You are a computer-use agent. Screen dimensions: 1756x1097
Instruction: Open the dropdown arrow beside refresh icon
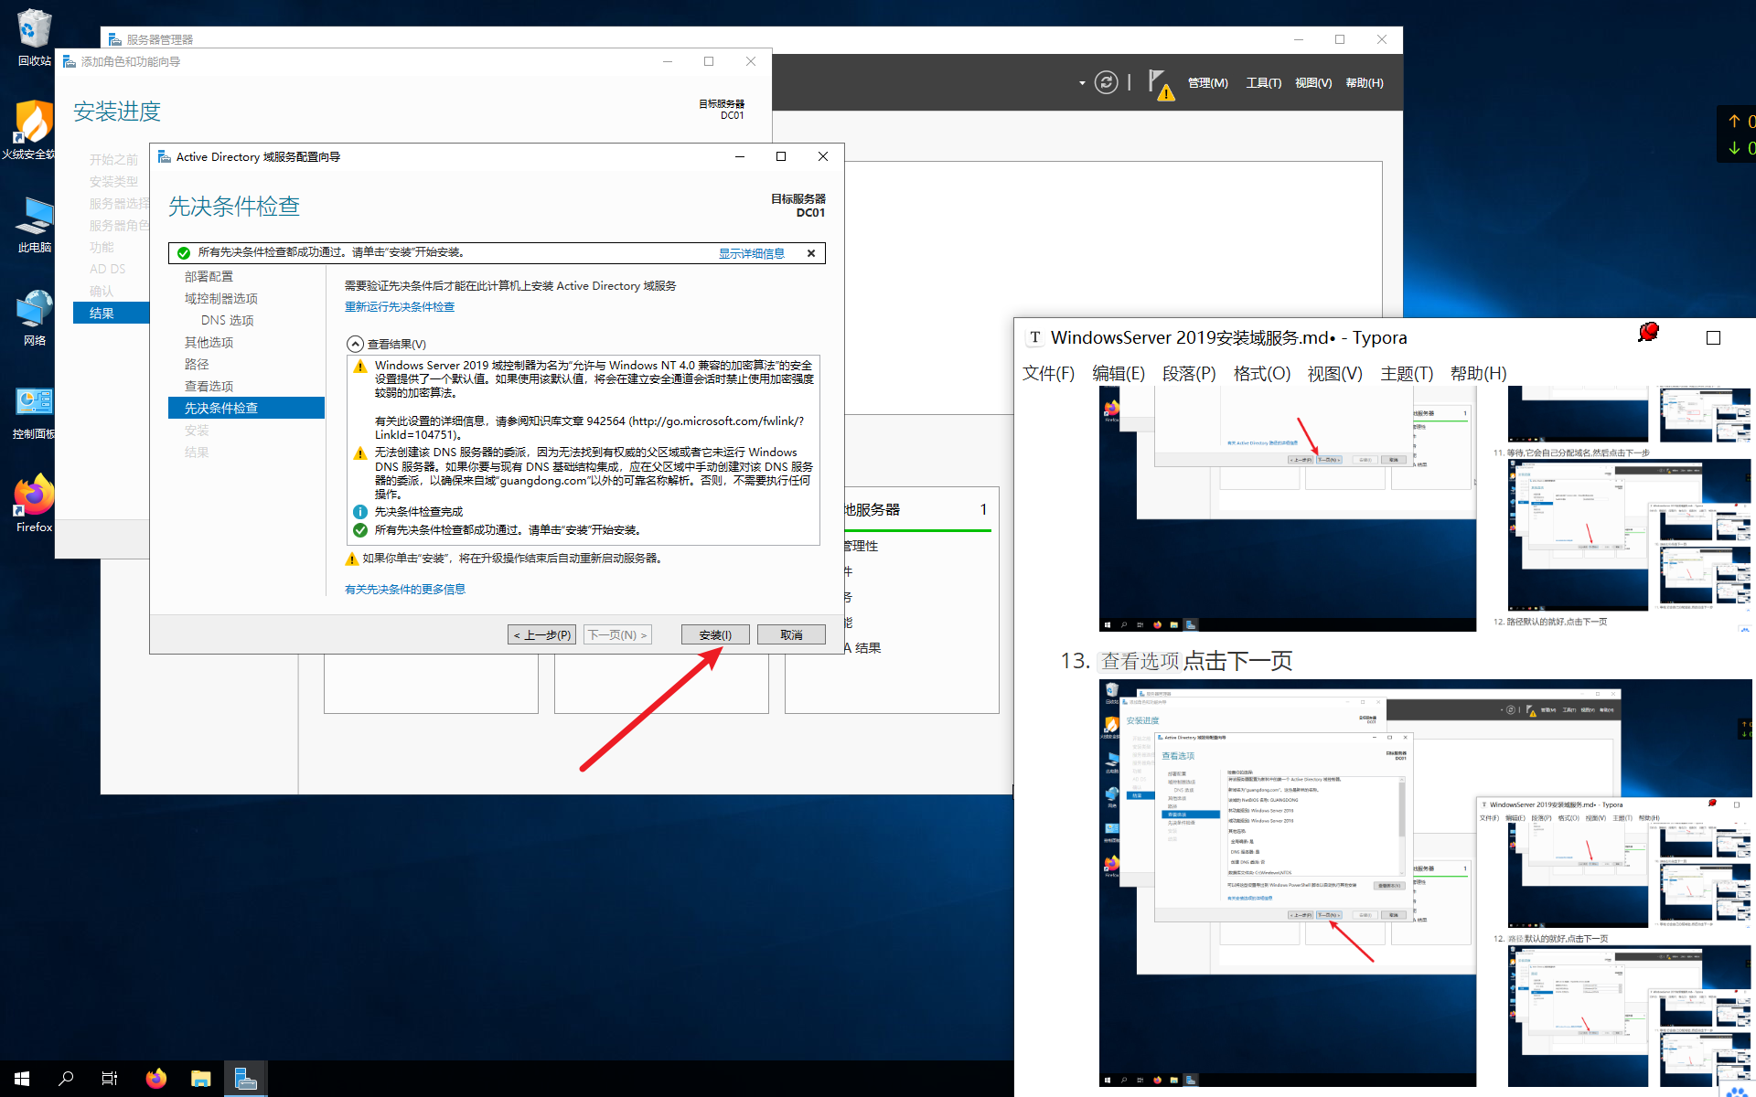(1082, 83)
